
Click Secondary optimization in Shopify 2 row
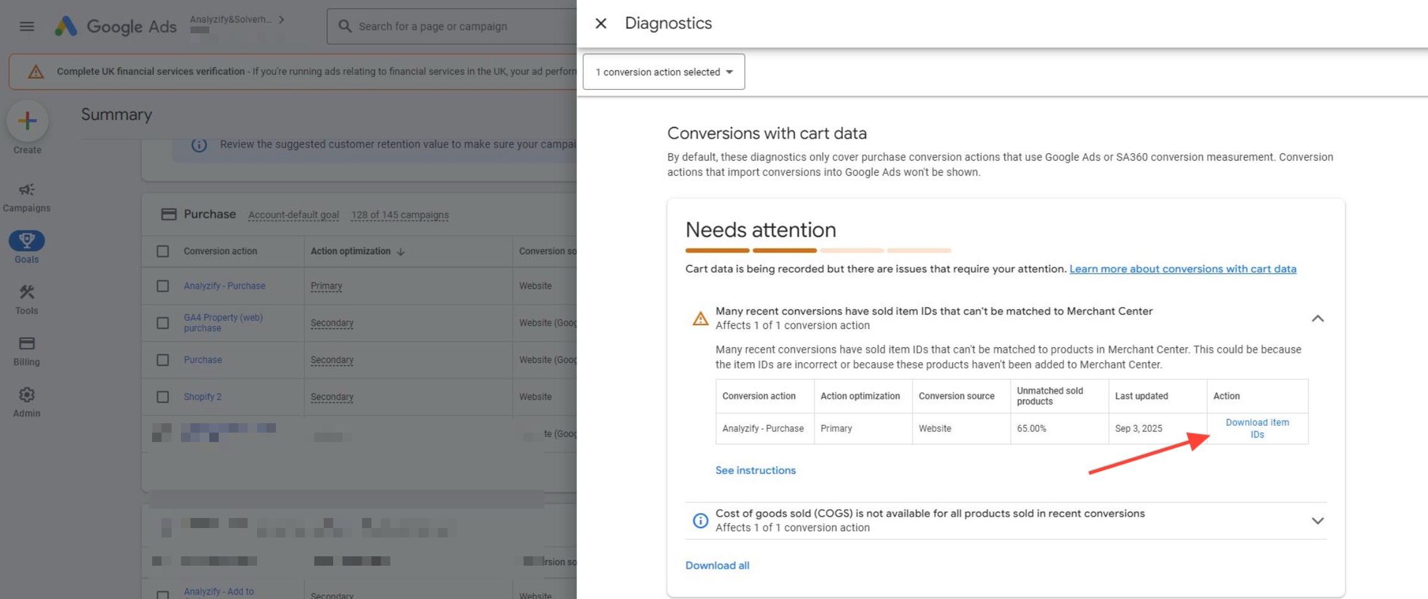(332, 397)
